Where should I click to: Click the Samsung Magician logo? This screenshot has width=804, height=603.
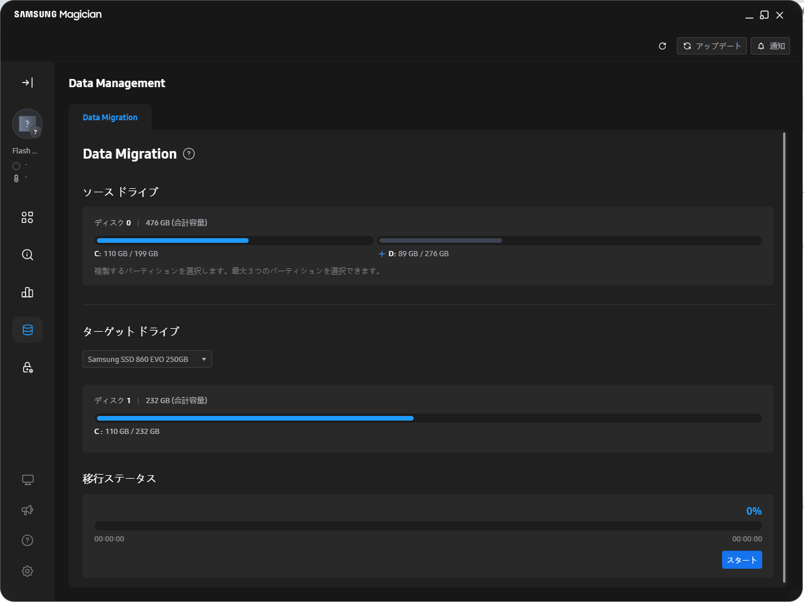58,15
